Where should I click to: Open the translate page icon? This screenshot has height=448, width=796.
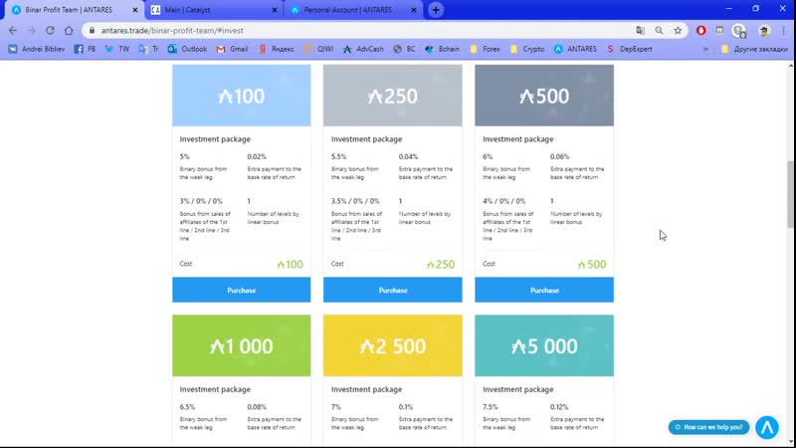(x=640, y=31)
